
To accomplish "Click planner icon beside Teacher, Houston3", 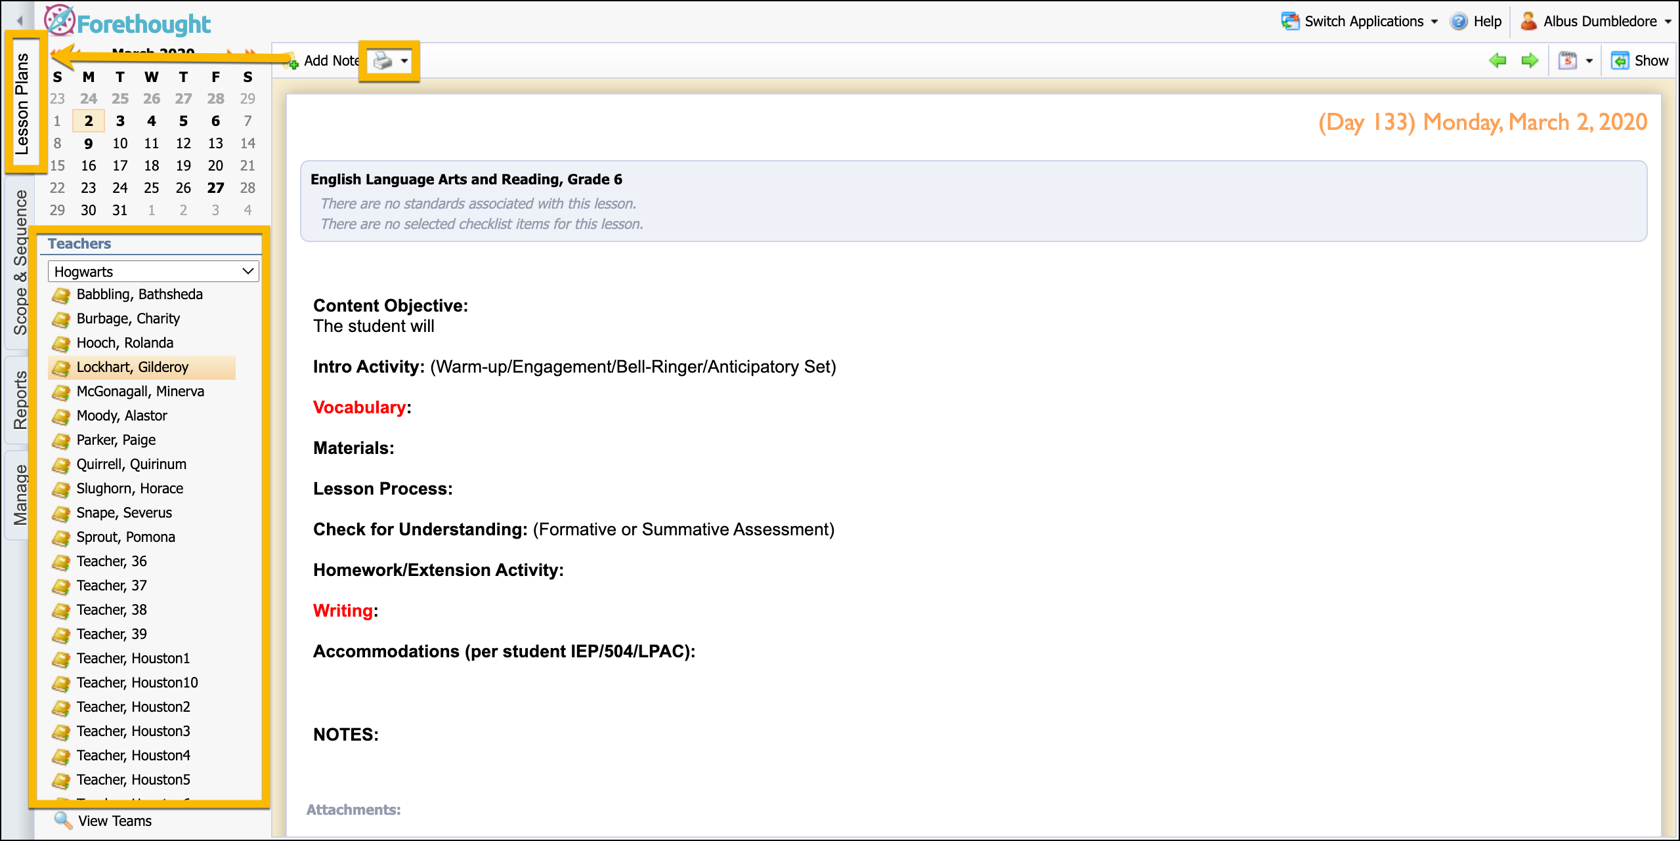I will [x=61, y=732].
